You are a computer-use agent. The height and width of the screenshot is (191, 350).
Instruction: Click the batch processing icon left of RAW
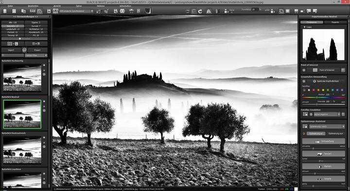tap(23, 11)
